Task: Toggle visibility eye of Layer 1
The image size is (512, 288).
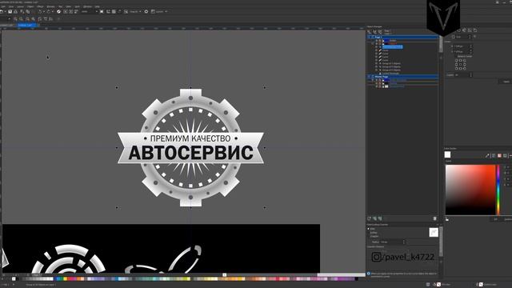Action: [x=377, y=43]
